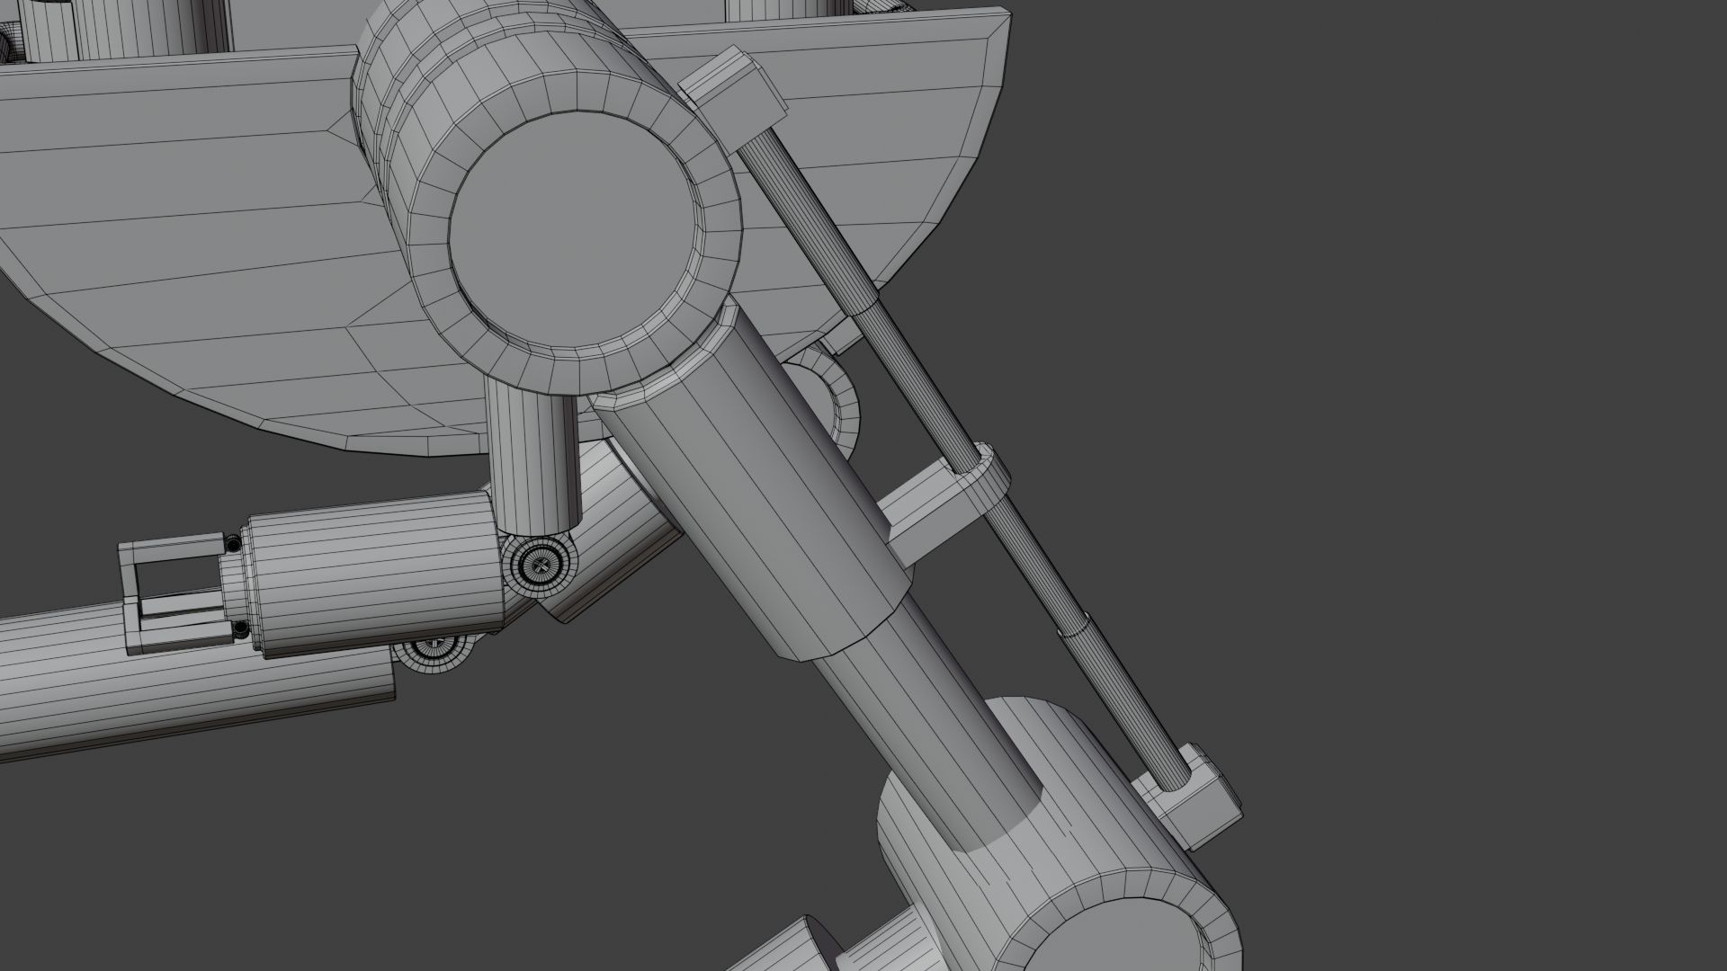Click the small bearing with concentric rings
1727x971 pixels.
541,566
